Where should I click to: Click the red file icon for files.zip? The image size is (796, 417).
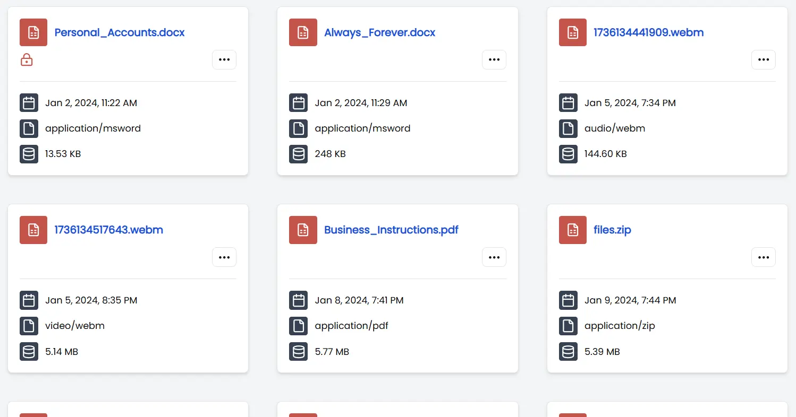(573, 230)
